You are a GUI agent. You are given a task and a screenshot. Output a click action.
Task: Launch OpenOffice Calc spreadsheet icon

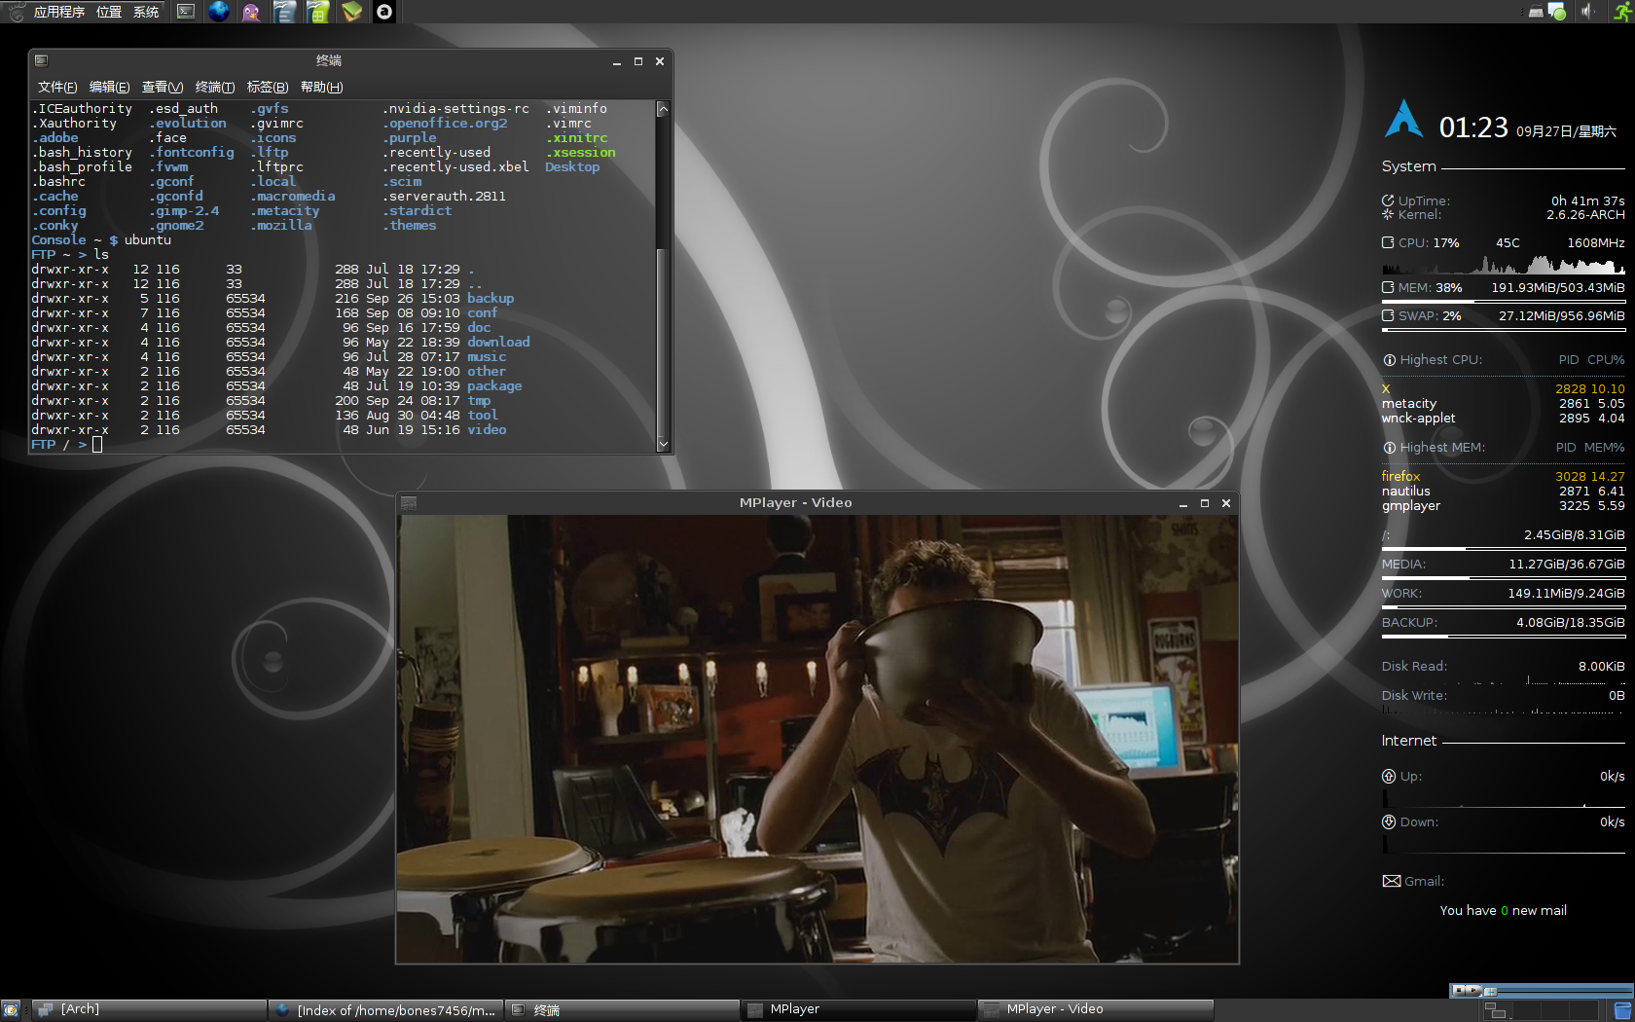coord(318,12)
